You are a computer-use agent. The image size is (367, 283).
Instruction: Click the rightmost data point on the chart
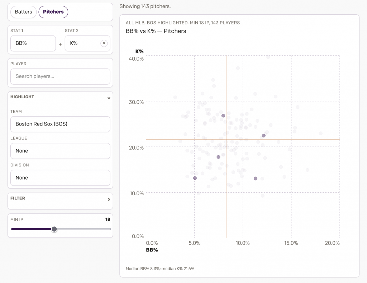pos(321,133)
